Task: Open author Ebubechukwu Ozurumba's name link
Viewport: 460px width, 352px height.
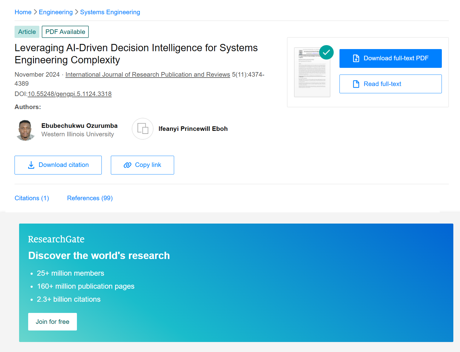Action: click(x=79, y=126)
